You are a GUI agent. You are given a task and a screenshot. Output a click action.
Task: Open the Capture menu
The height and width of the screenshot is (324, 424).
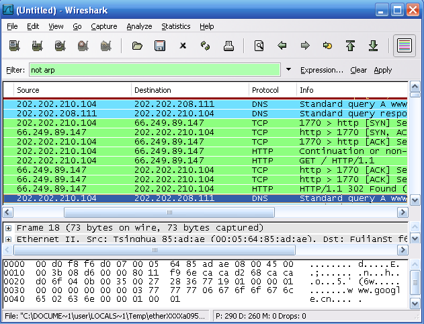pos(104,26)
